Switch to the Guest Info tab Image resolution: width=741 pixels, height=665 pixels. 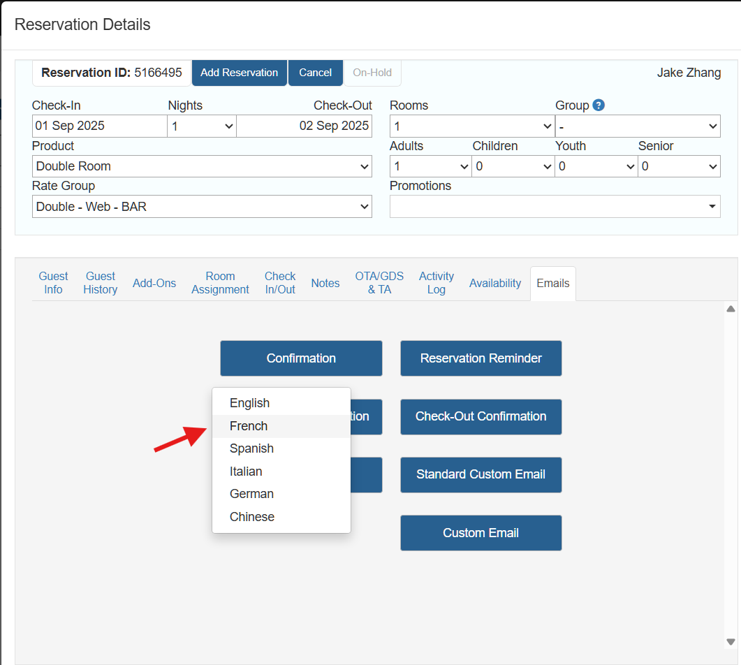[54, 283]
